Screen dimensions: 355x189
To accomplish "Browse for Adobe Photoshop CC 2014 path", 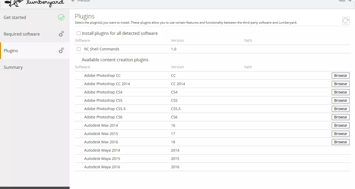I will tap(340, 84).
